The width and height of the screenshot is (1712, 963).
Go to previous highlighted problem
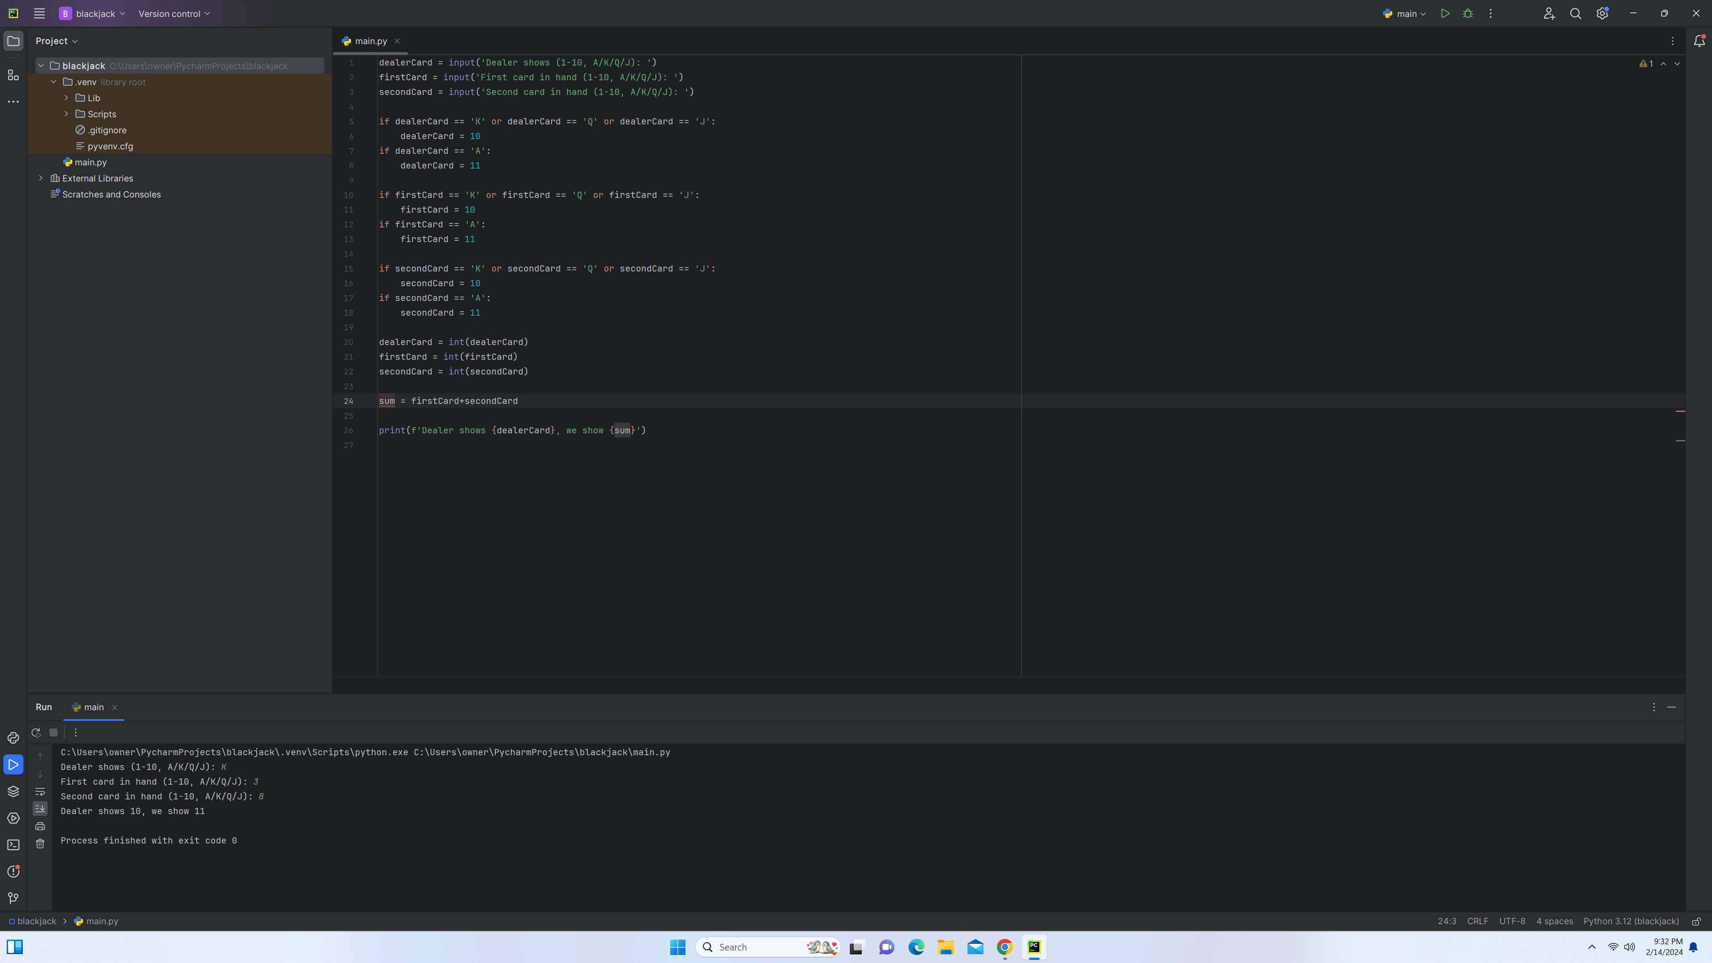tap(1663, 64)
